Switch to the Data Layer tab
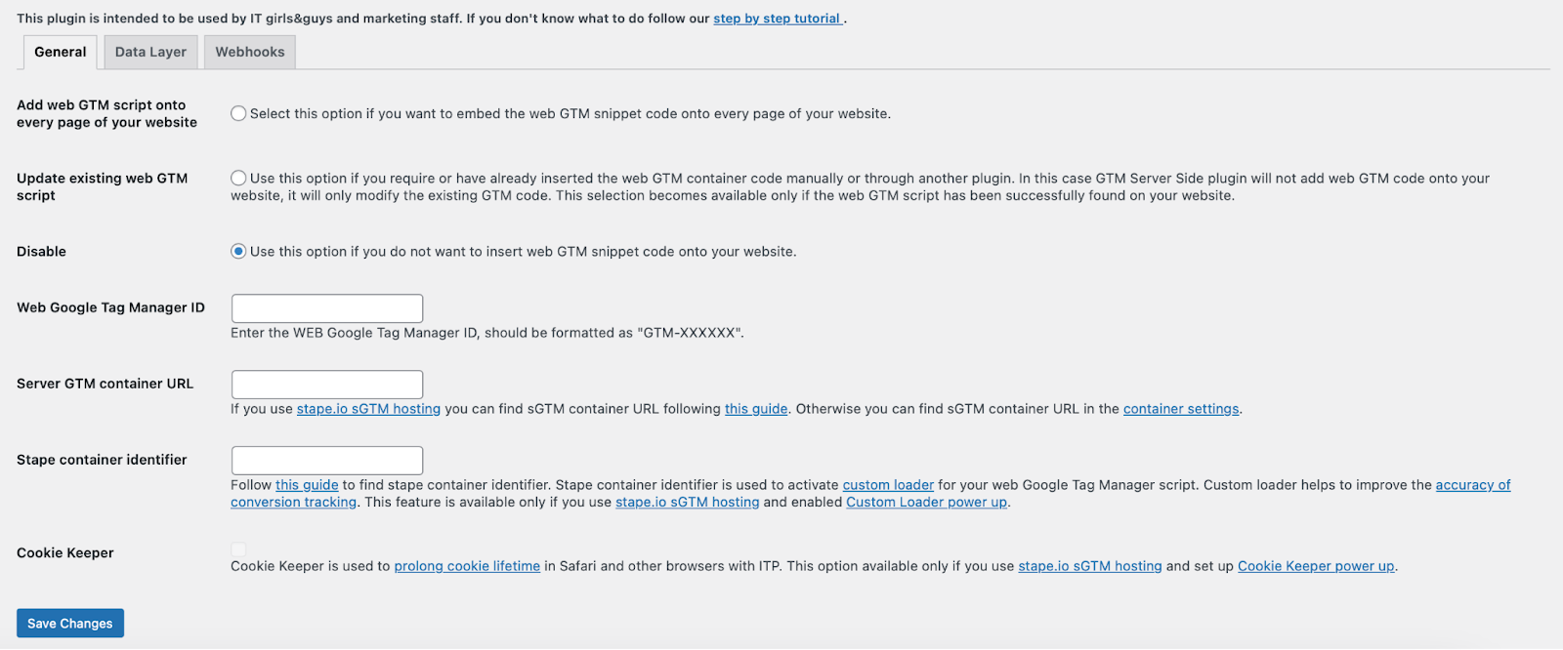Viewport: 1563px width, 650px height. [149, 52]
